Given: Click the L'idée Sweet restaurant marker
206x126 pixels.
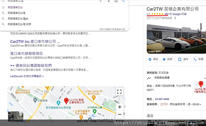Looking at the screenshot, I should [93, 98].
